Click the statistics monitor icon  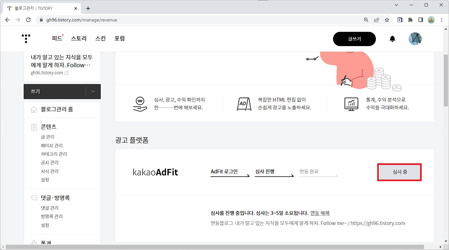[351, 104]
